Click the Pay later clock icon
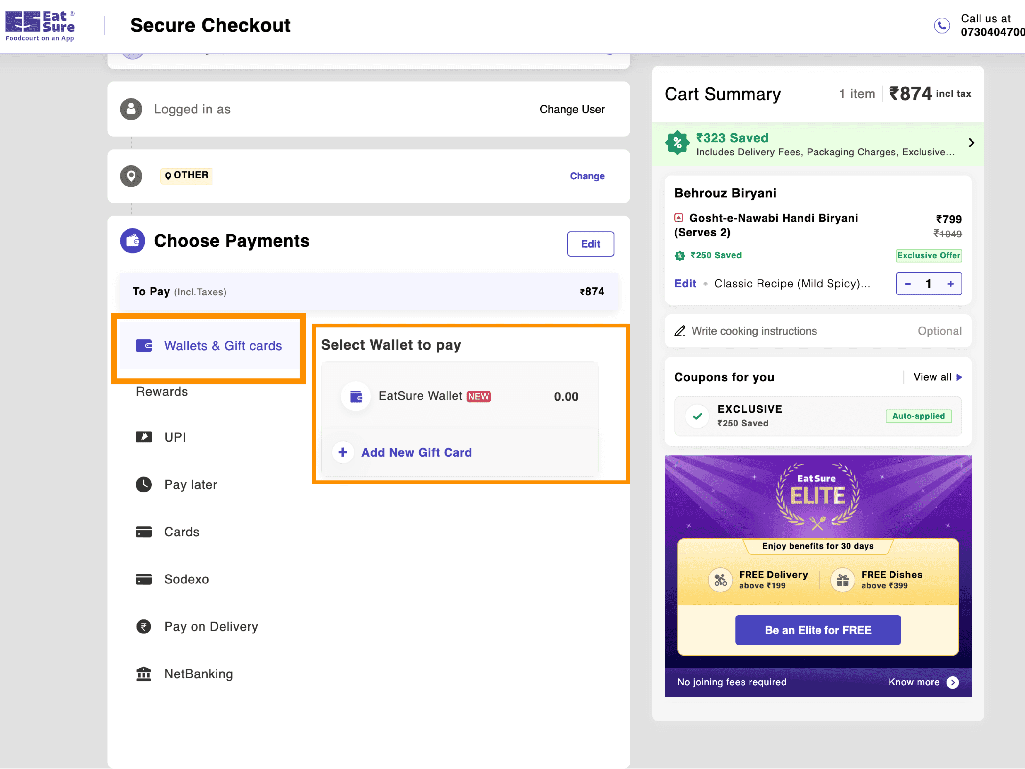This screenshot has width=1025, height=769. coord(143,484)
